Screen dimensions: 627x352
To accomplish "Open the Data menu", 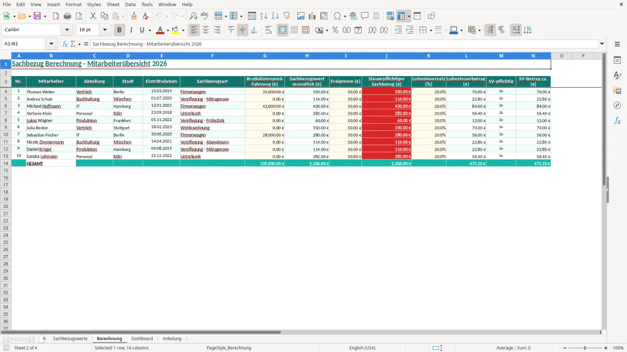I will (x=130, y=4).
